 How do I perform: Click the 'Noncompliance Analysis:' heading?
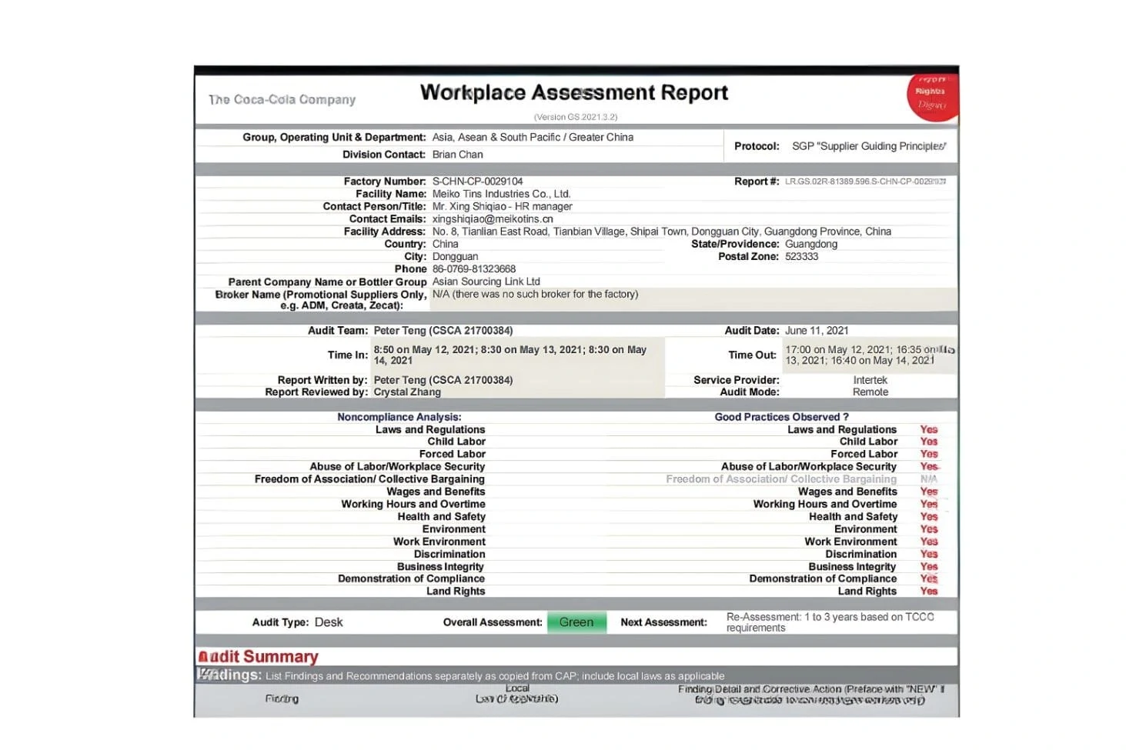click(399, 417)
